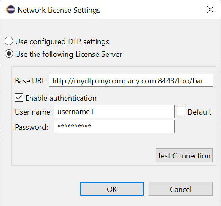Cancel the license settings dialog

tap(181, 189)
